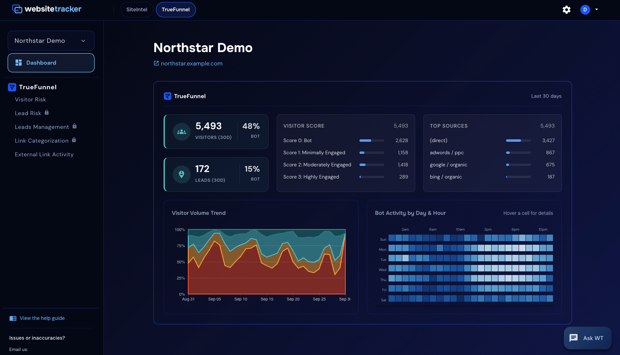Screen dimensions: 620x355
Task: Click the TrueFunnel card header icon
Action: 167,96
